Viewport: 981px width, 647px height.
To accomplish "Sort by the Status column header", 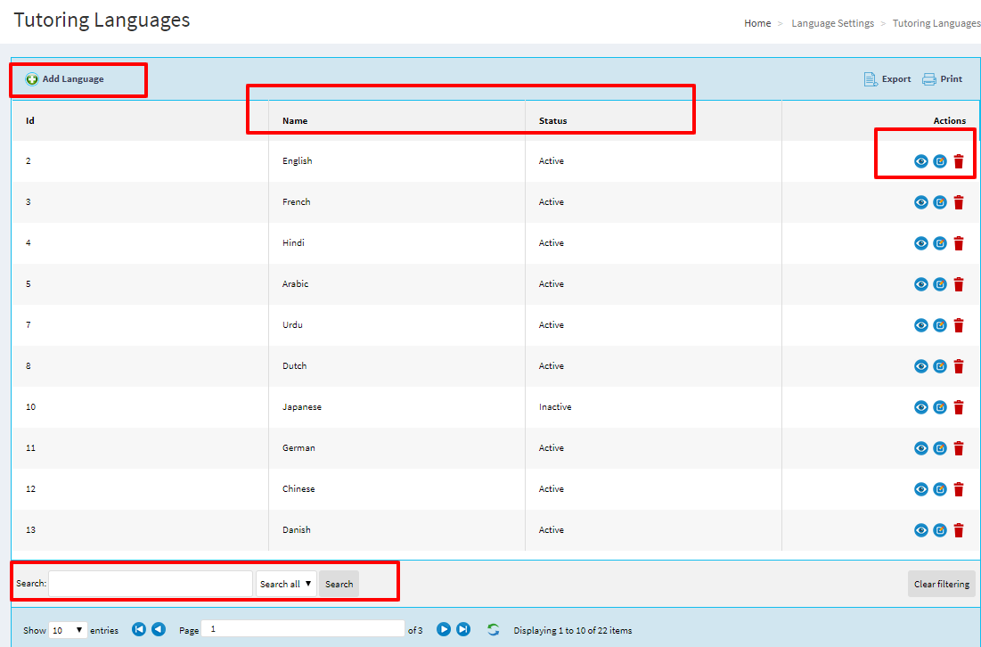I will 552,121.
